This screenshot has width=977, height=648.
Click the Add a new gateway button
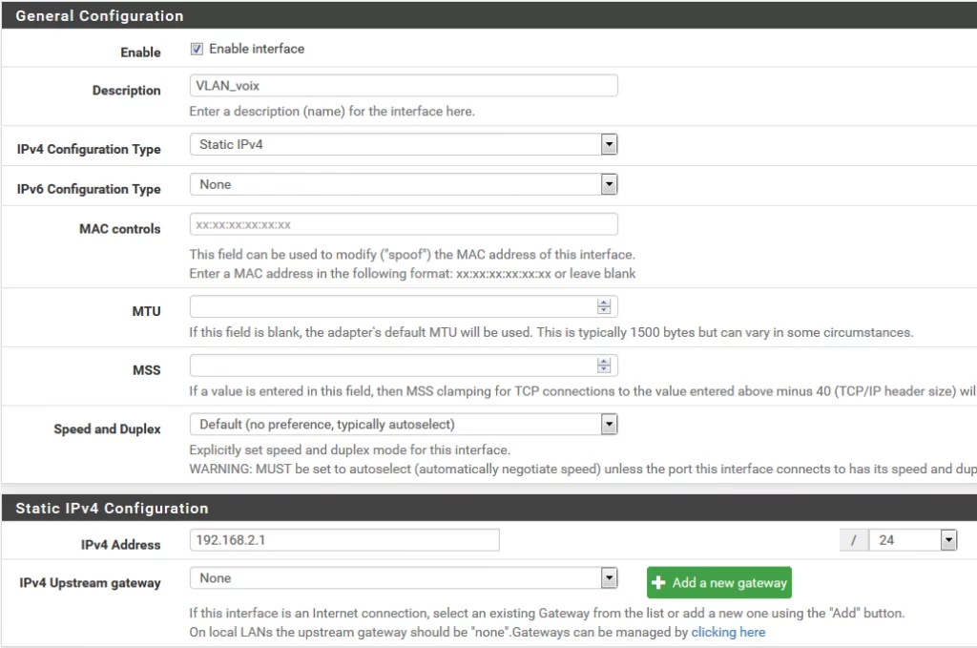[719, 582]
